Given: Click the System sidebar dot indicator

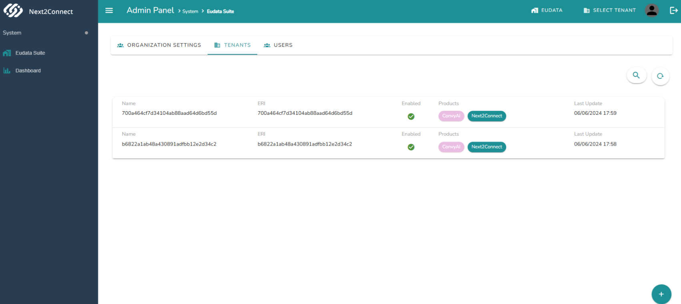Looking at the screenshot, I should pyautogui.click(x=86, y=33).
